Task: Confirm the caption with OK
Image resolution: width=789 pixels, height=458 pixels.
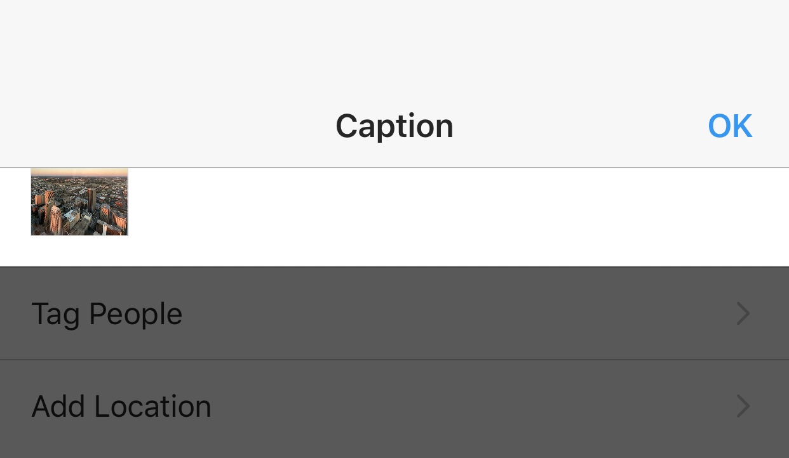Action: [x=730, y=126]
